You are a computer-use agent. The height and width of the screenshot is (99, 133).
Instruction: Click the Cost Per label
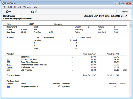(37, 32)
